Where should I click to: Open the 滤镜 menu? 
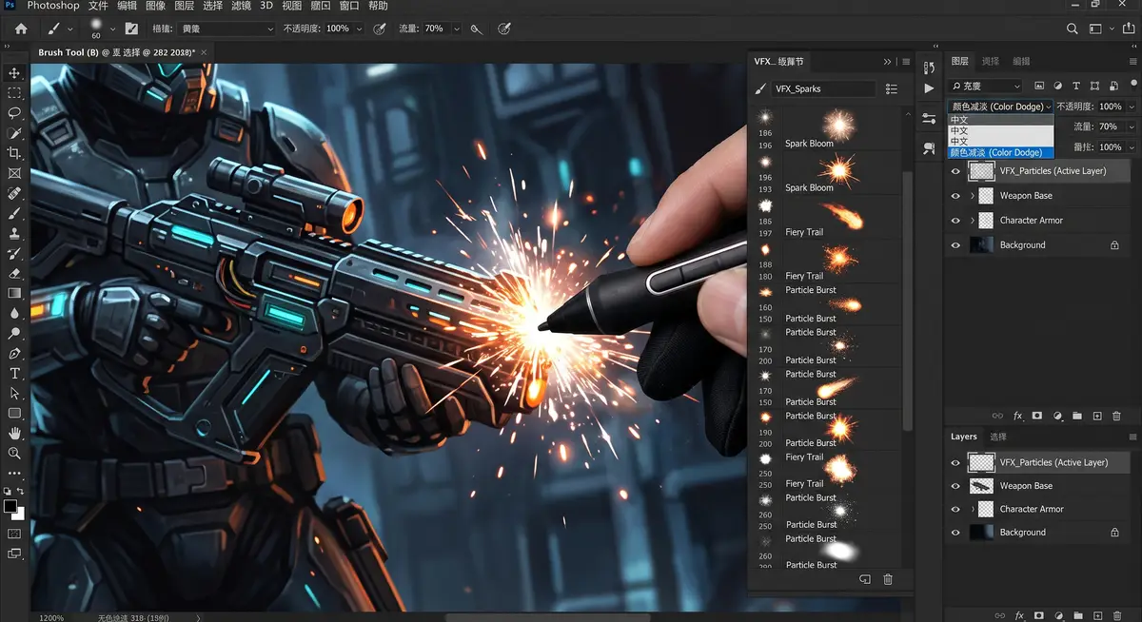(x=241, y=7)
